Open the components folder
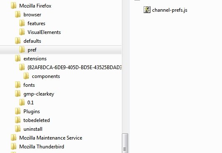Image resolution: width=222 pixels, height=153 pixels. [x=46, y=76]
